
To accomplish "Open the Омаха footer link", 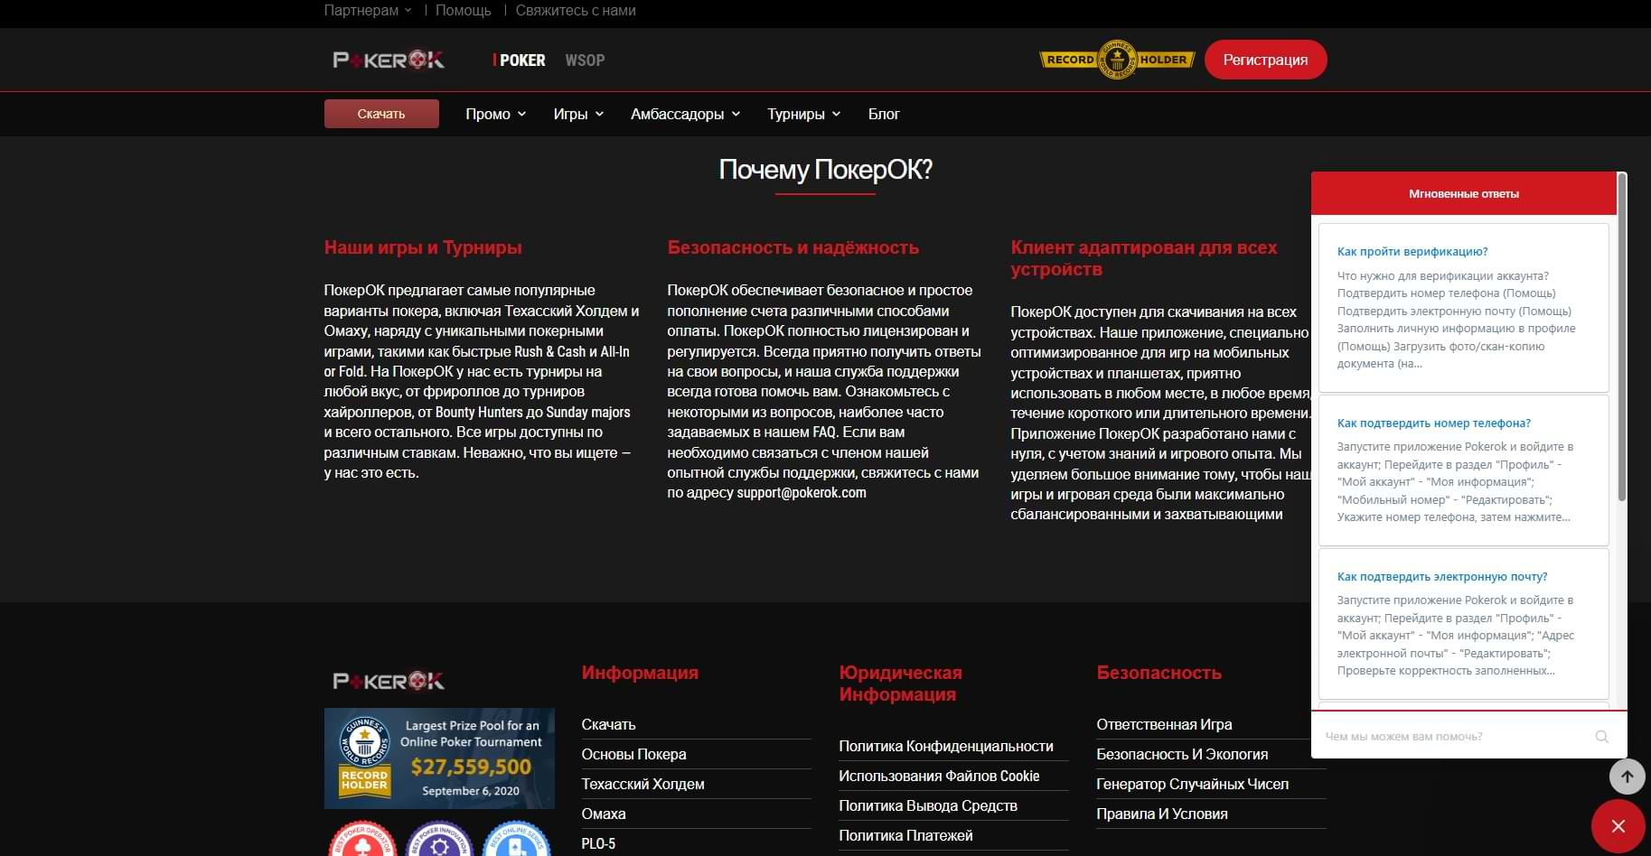I will tap(604, 814).
